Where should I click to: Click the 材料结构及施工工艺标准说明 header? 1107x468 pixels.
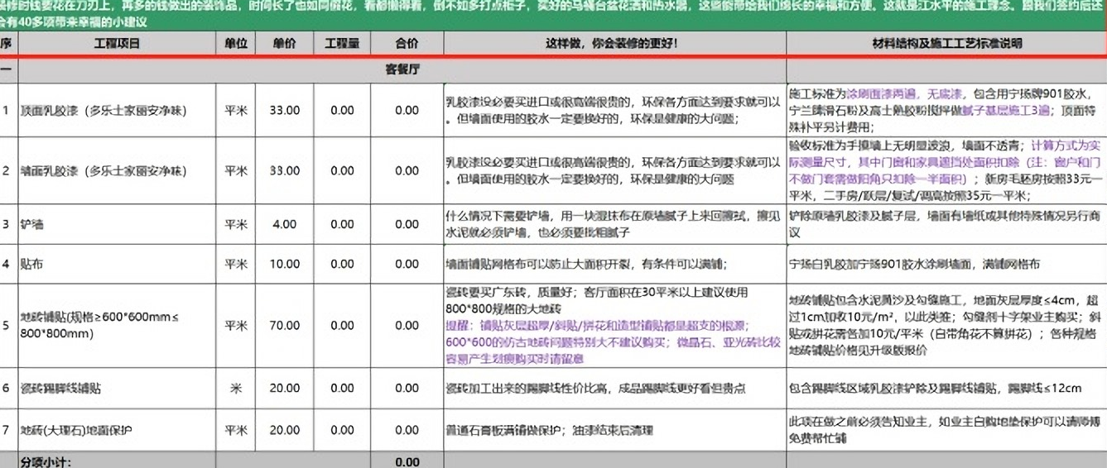(946, 43)
